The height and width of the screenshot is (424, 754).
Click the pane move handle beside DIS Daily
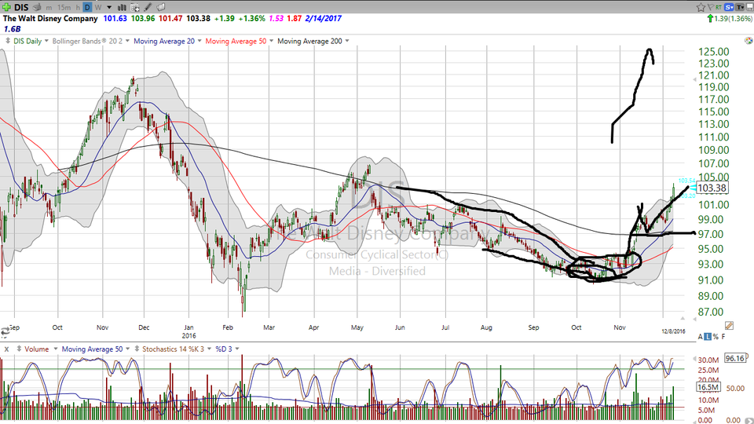[x=8, y=41]
